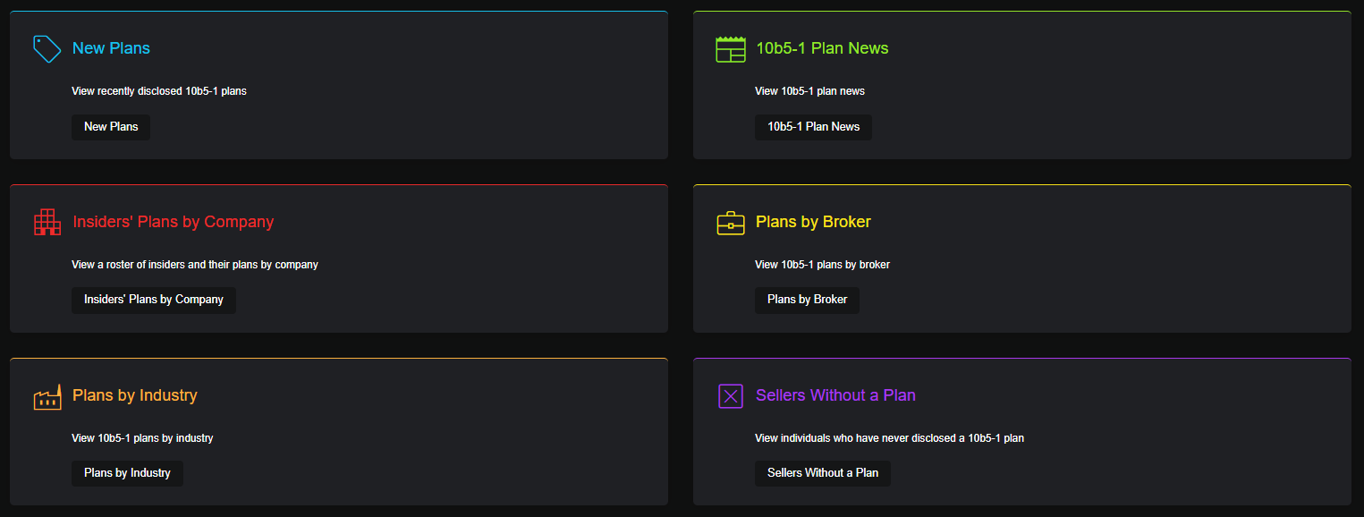Image resolution: width=1364 pixels, height=517 pixels.
Task: Click the dark Sellers Without a Plan button
Action: (823, 473)
